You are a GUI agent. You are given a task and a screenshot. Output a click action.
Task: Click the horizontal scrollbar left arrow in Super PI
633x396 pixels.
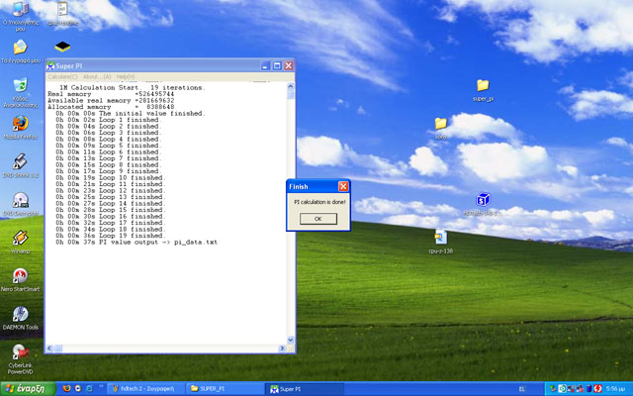click(x=49, y=347)
